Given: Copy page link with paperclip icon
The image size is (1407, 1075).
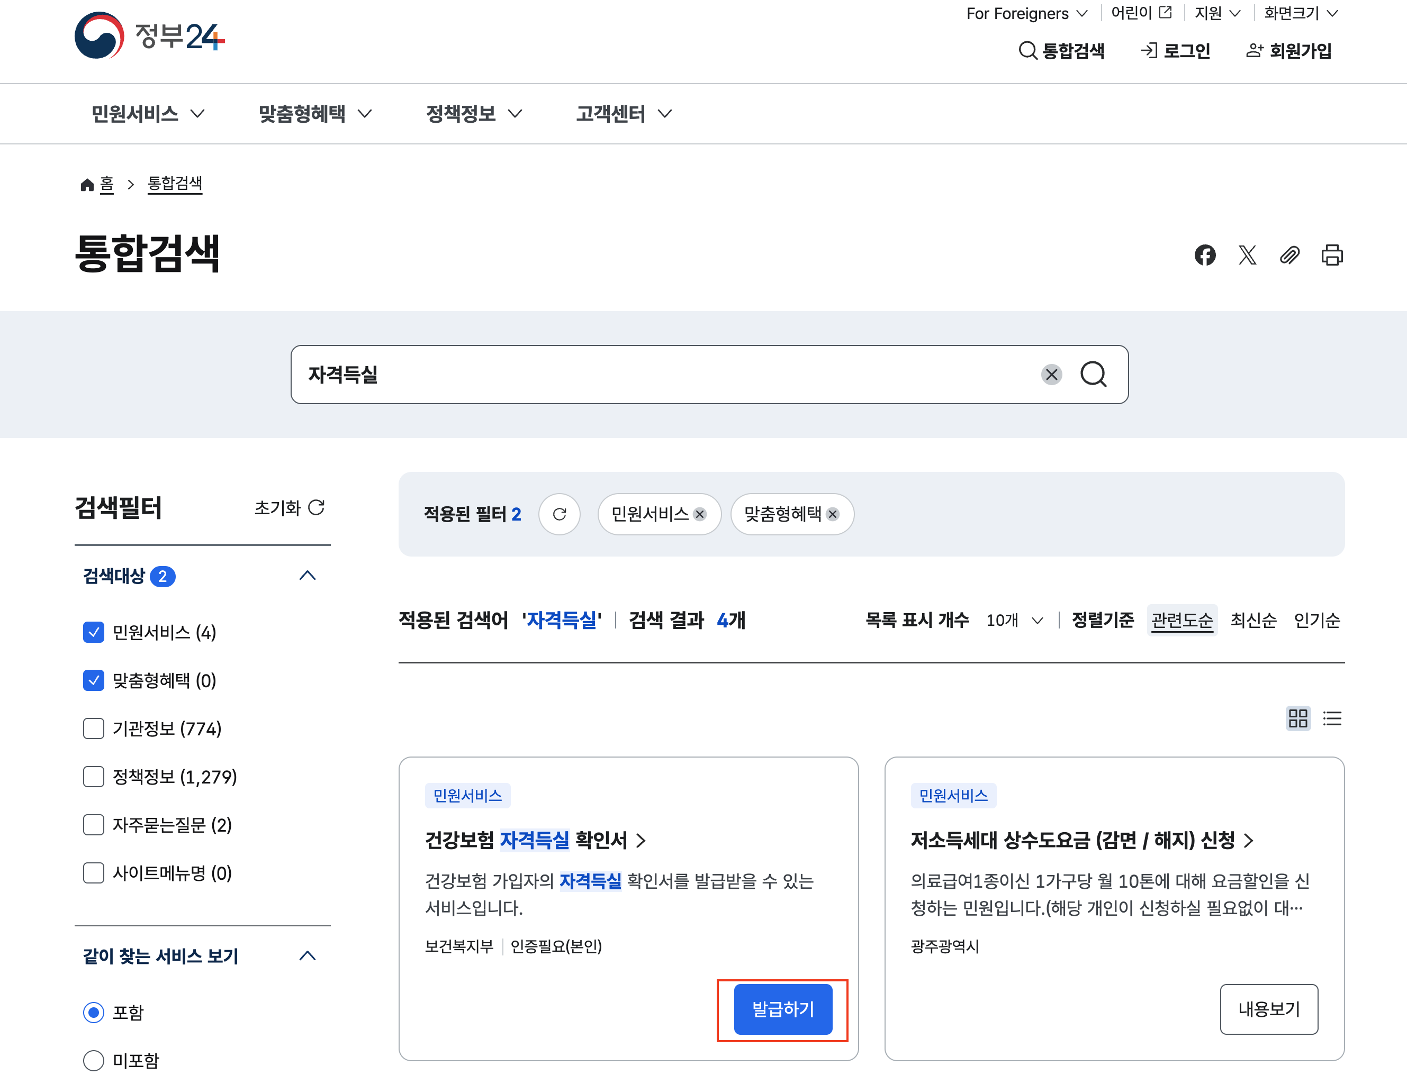Looking at the screenshot, I should [1289, 256].
